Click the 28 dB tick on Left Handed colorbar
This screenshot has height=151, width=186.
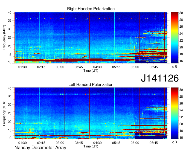pos(181,97)
